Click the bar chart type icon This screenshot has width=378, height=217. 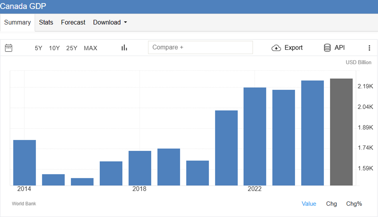pos(124,48)
